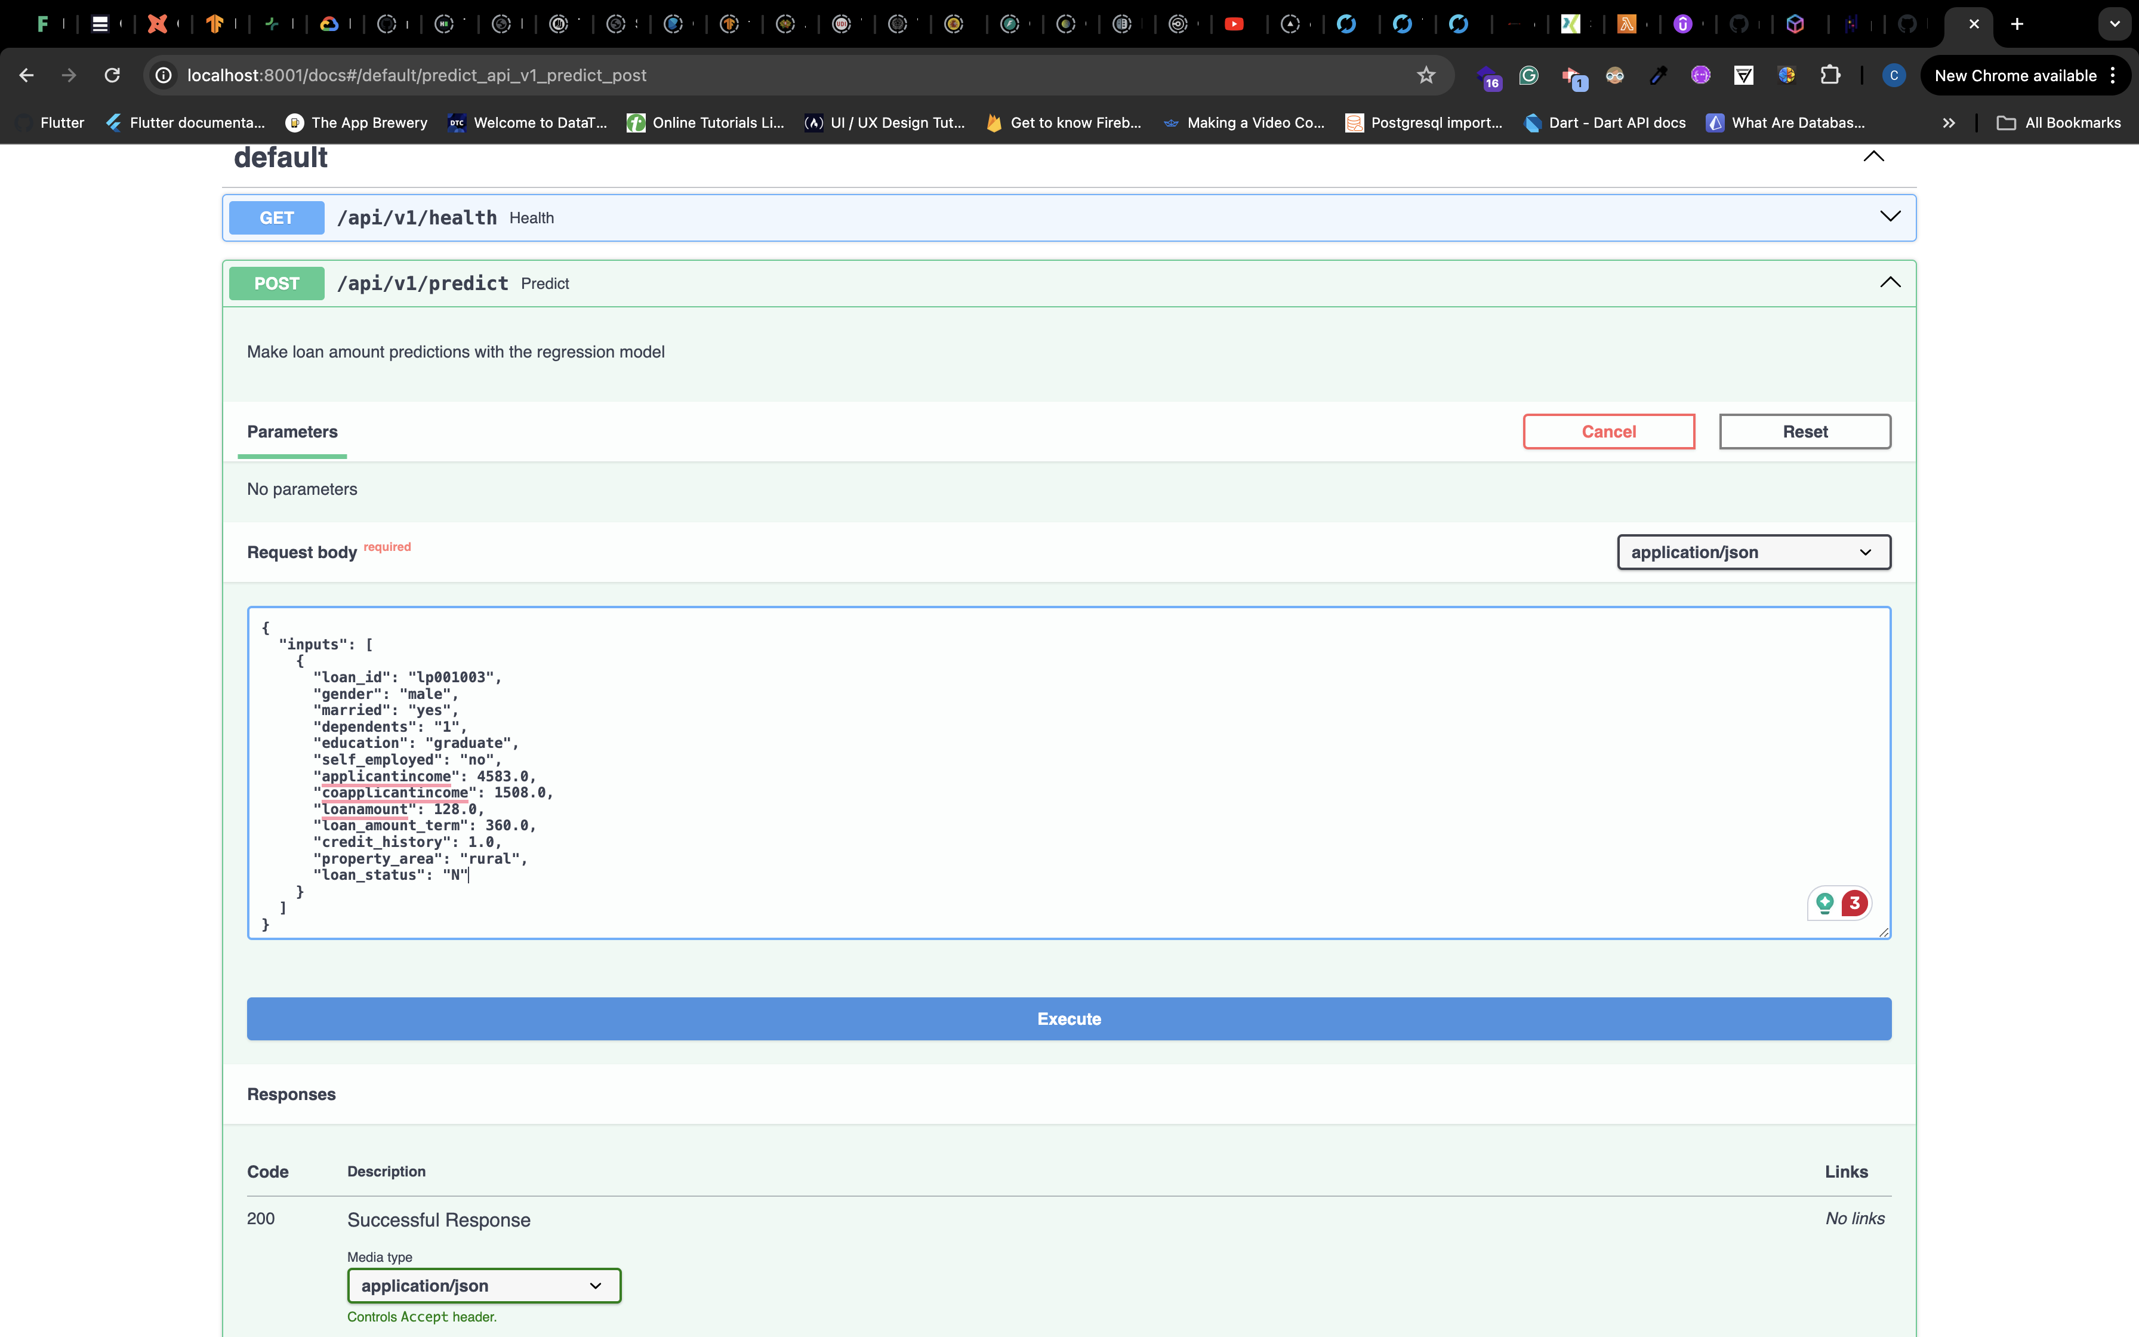Open the YouTube browser tab
The height and width of the screenshot is (1337, 2139).
1234,24
